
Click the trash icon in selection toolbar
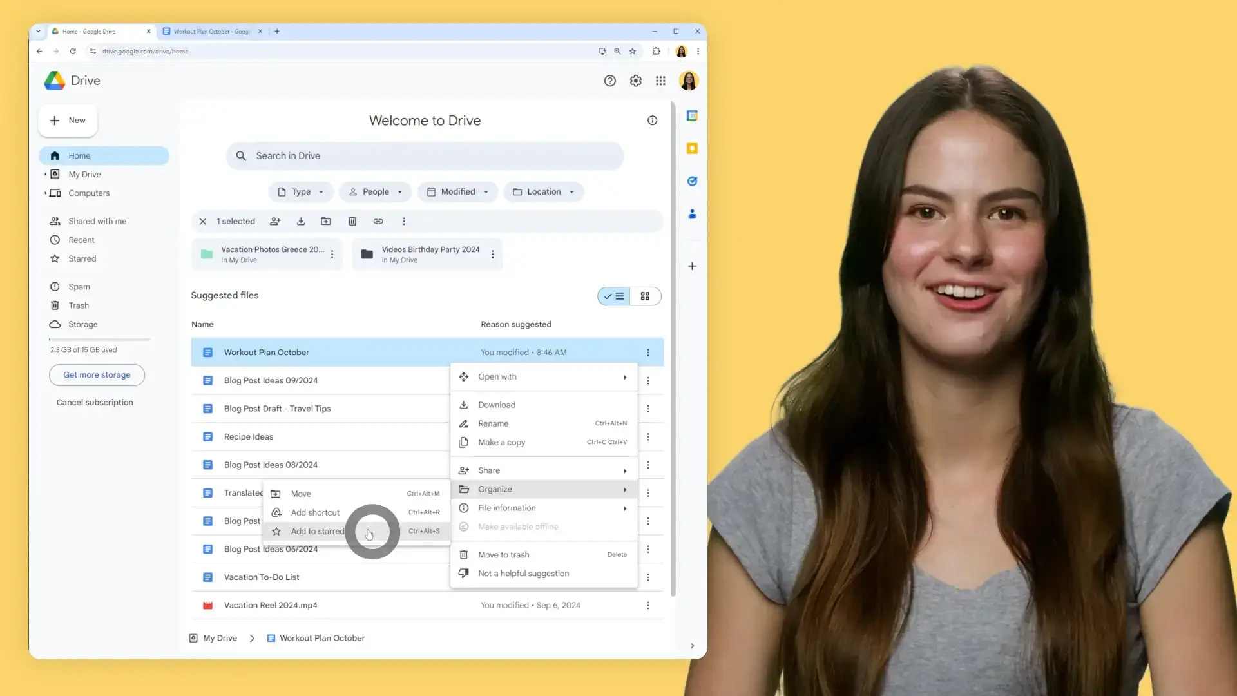352,221
